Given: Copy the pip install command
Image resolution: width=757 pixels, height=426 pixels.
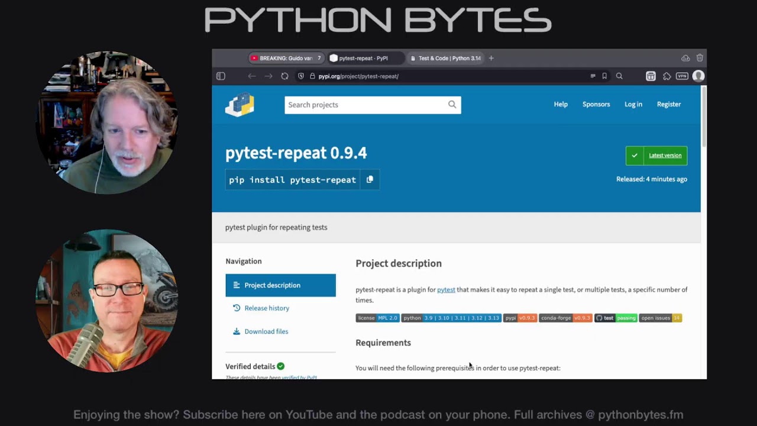Looking at the screenshot, I should 370,179.
